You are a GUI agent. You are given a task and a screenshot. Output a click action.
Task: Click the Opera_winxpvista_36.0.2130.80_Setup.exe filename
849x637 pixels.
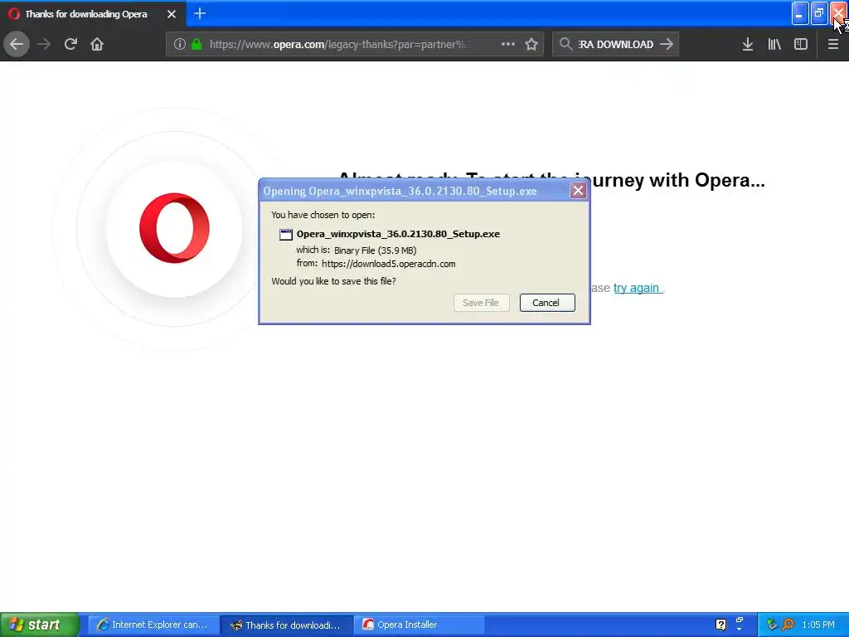point(398,234)
